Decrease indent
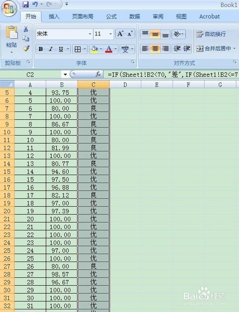 pyautogui.click(x=177, y=49)
